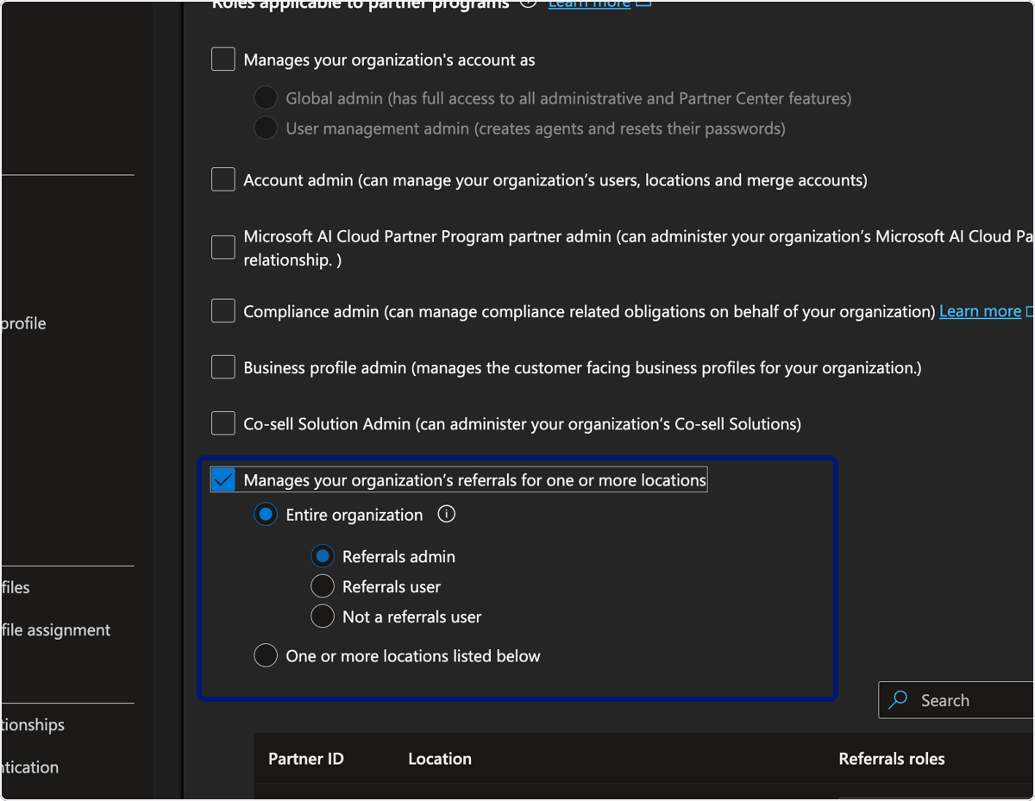Click the magnifier icon in Search box
The image size is (1035, 801).
(x=898, y=699)
